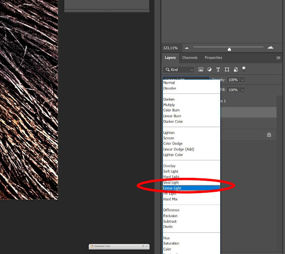Open the Kind filter dropdown
The width and height of the screenshot is (285, 254).
click(179, 69)
